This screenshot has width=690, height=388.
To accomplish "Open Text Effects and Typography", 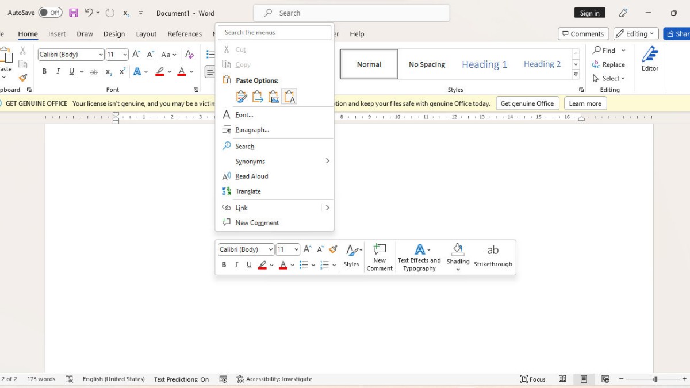I will click(x=419, y=256).
